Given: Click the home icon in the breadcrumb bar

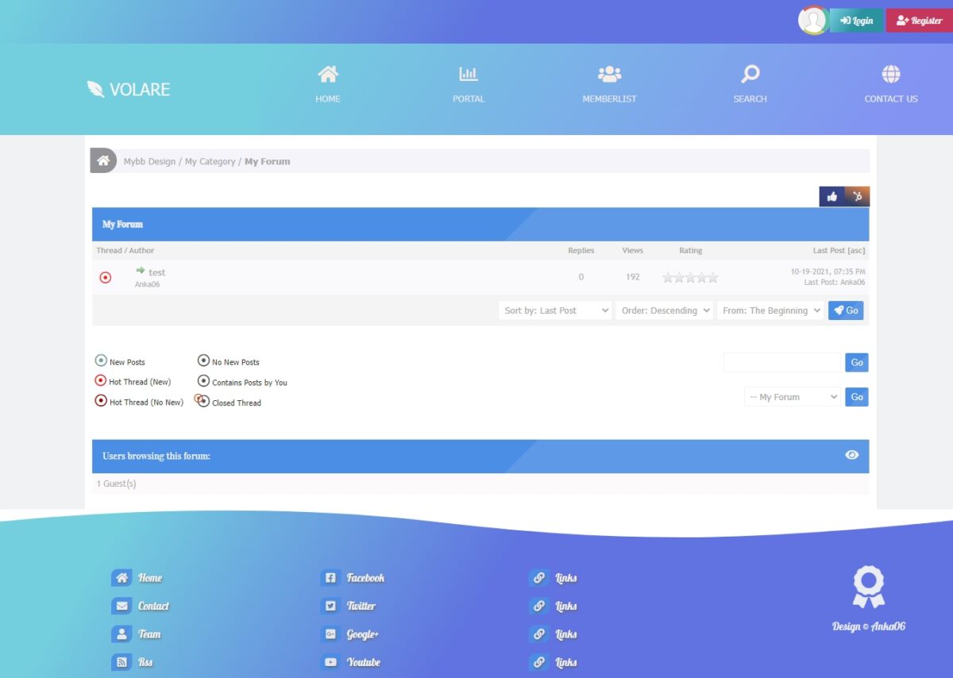Looking at the screenshot, I should click(103, 160).
